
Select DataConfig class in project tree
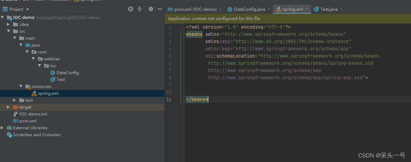pyautogui.click(x=68, y=73)
